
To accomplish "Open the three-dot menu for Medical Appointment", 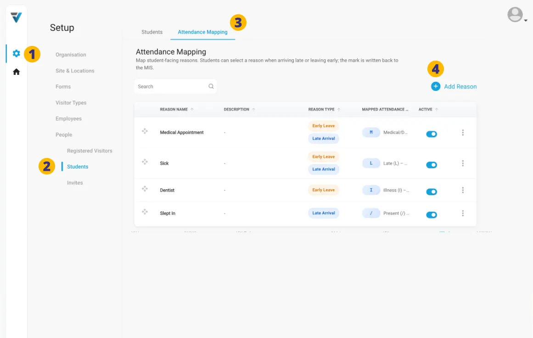I will point(463,133).
